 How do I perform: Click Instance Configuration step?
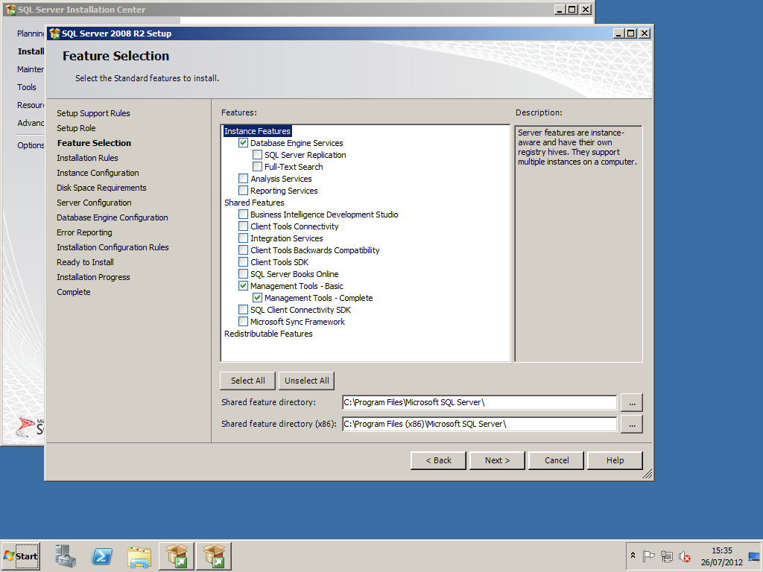point(98,173)
